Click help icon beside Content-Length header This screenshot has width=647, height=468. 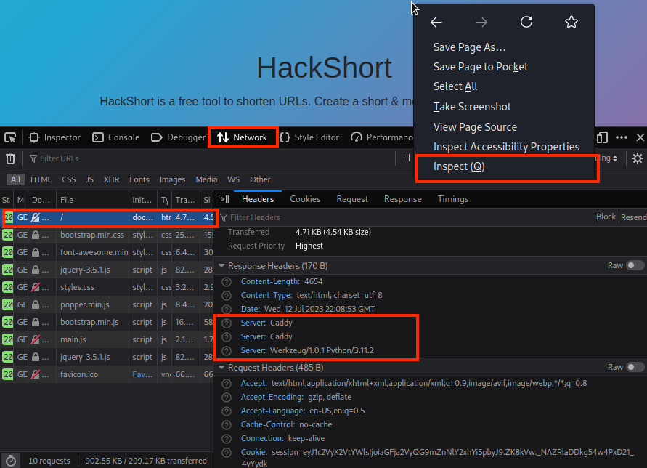point(227,282)
